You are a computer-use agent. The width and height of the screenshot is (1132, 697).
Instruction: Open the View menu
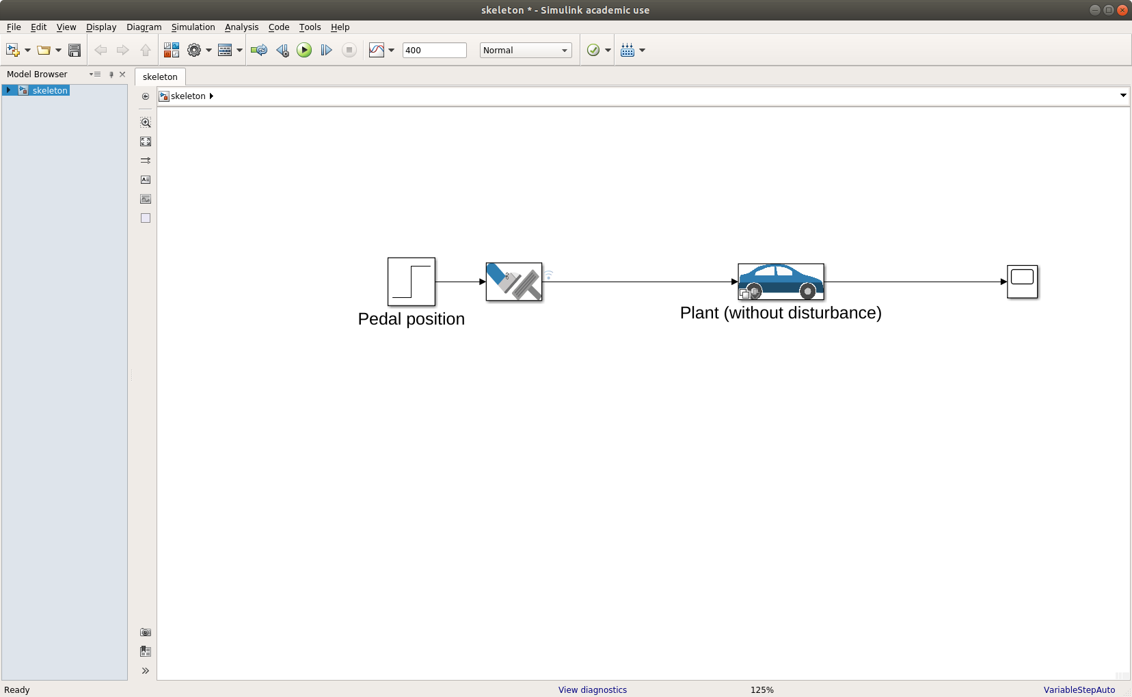[x=66, y=27]
